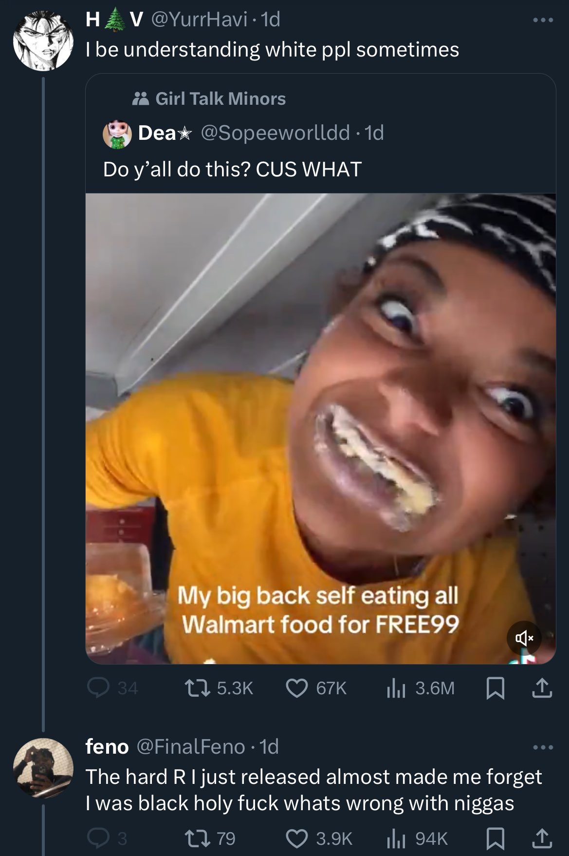
Task: Open feno's profile picture
Action: [x=43, y=768]
